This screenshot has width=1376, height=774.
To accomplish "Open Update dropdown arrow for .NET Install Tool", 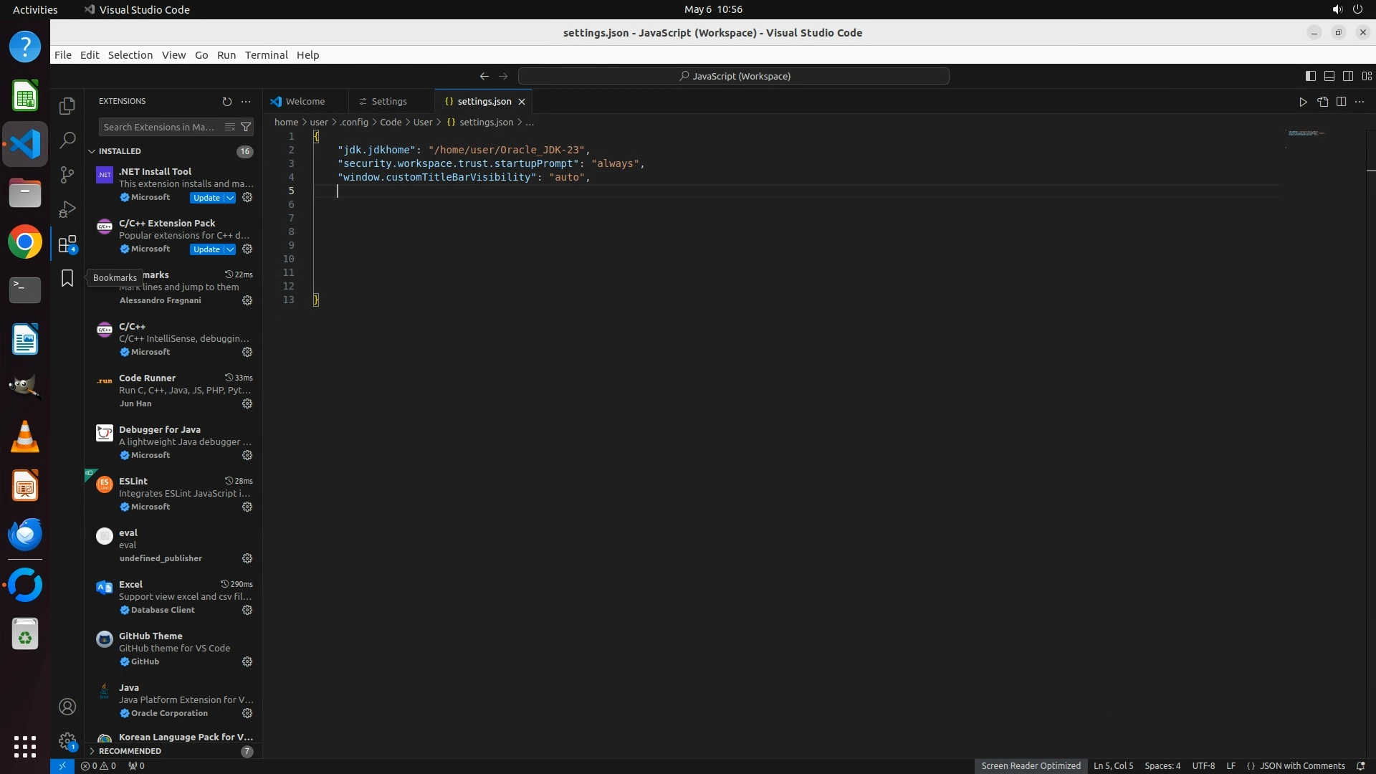I will tap(230, 198).
